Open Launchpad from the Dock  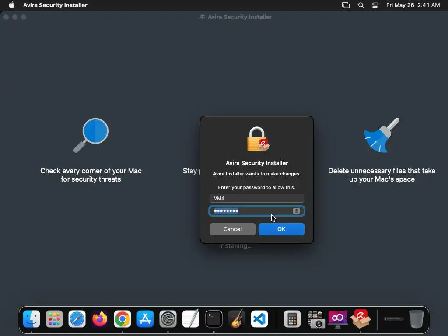pos(54,319)
